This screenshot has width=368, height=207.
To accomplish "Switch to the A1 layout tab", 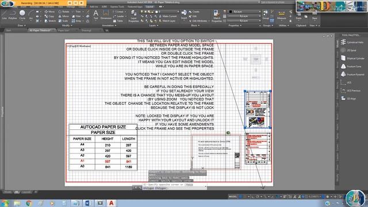I will pyautogui.click(x=17, y=192).
